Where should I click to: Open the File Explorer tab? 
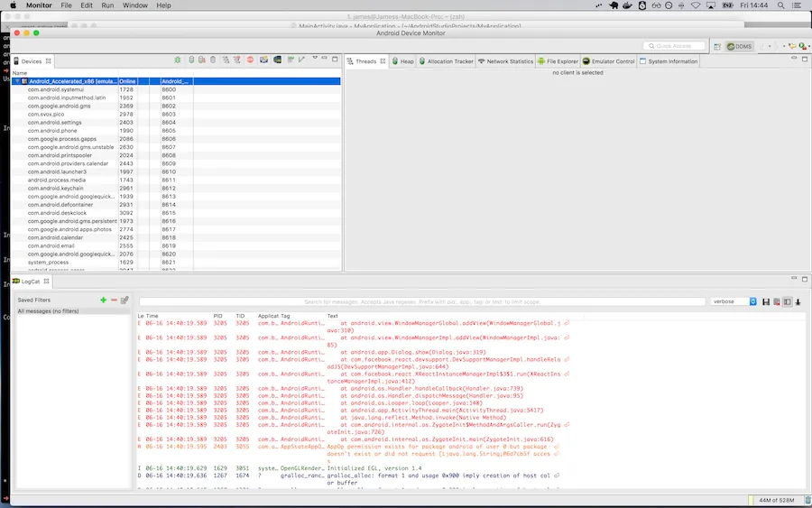(558, 61)
